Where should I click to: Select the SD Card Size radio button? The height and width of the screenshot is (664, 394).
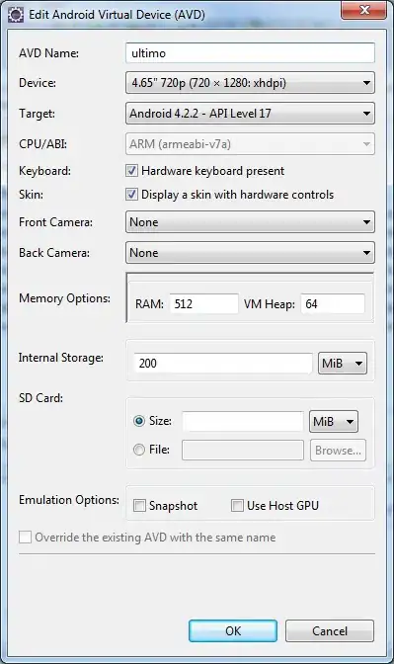pos(139,421)
